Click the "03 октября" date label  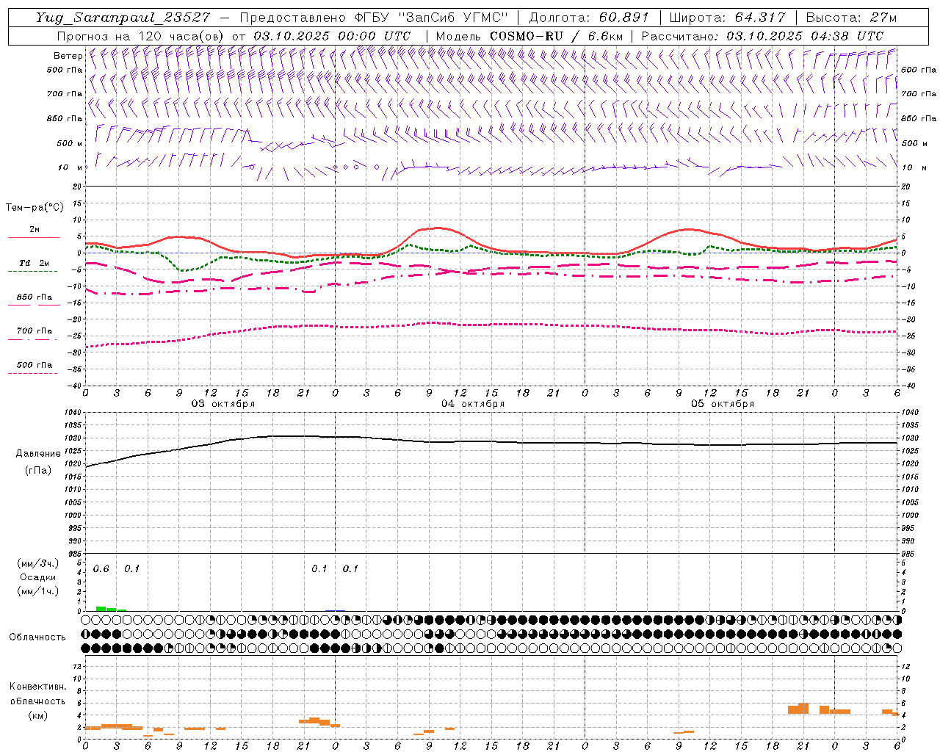click(223, 404)
